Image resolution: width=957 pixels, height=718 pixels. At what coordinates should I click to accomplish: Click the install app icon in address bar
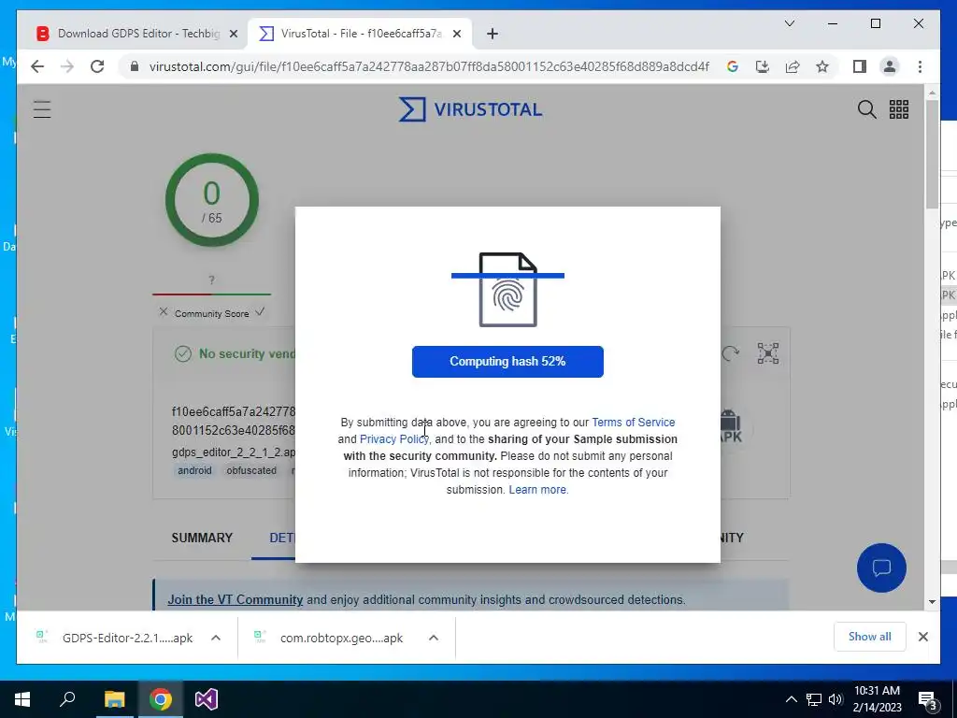point(763,66)
